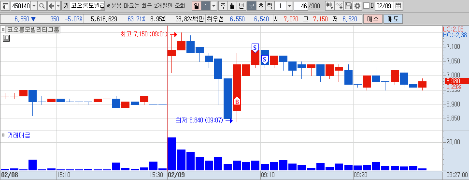Toggle the D checkbox near date
This screenshot has width=469, height=180.
pos(366,5)
